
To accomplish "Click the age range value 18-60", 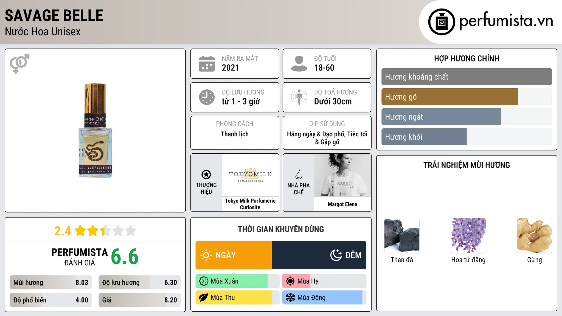I will point(324,68).
